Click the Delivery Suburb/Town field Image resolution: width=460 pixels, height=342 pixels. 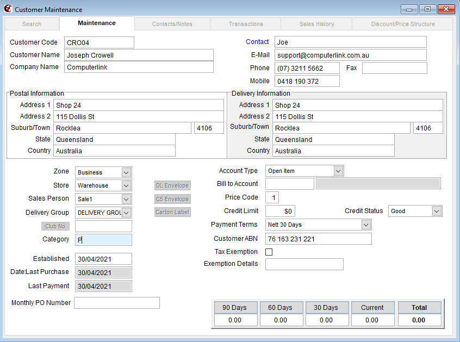pyautogui.click(x=341, y=128)
